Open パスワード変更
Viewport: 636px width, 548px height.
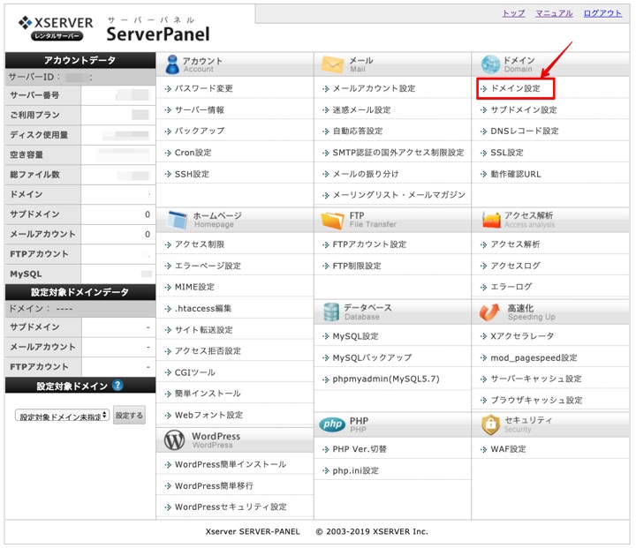pos(203,88)
